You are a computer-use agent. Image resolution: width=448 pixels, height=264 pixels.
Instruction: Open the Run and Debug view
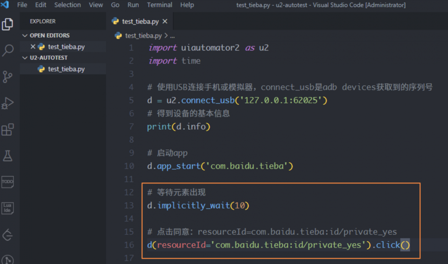(x=8, y=103)
